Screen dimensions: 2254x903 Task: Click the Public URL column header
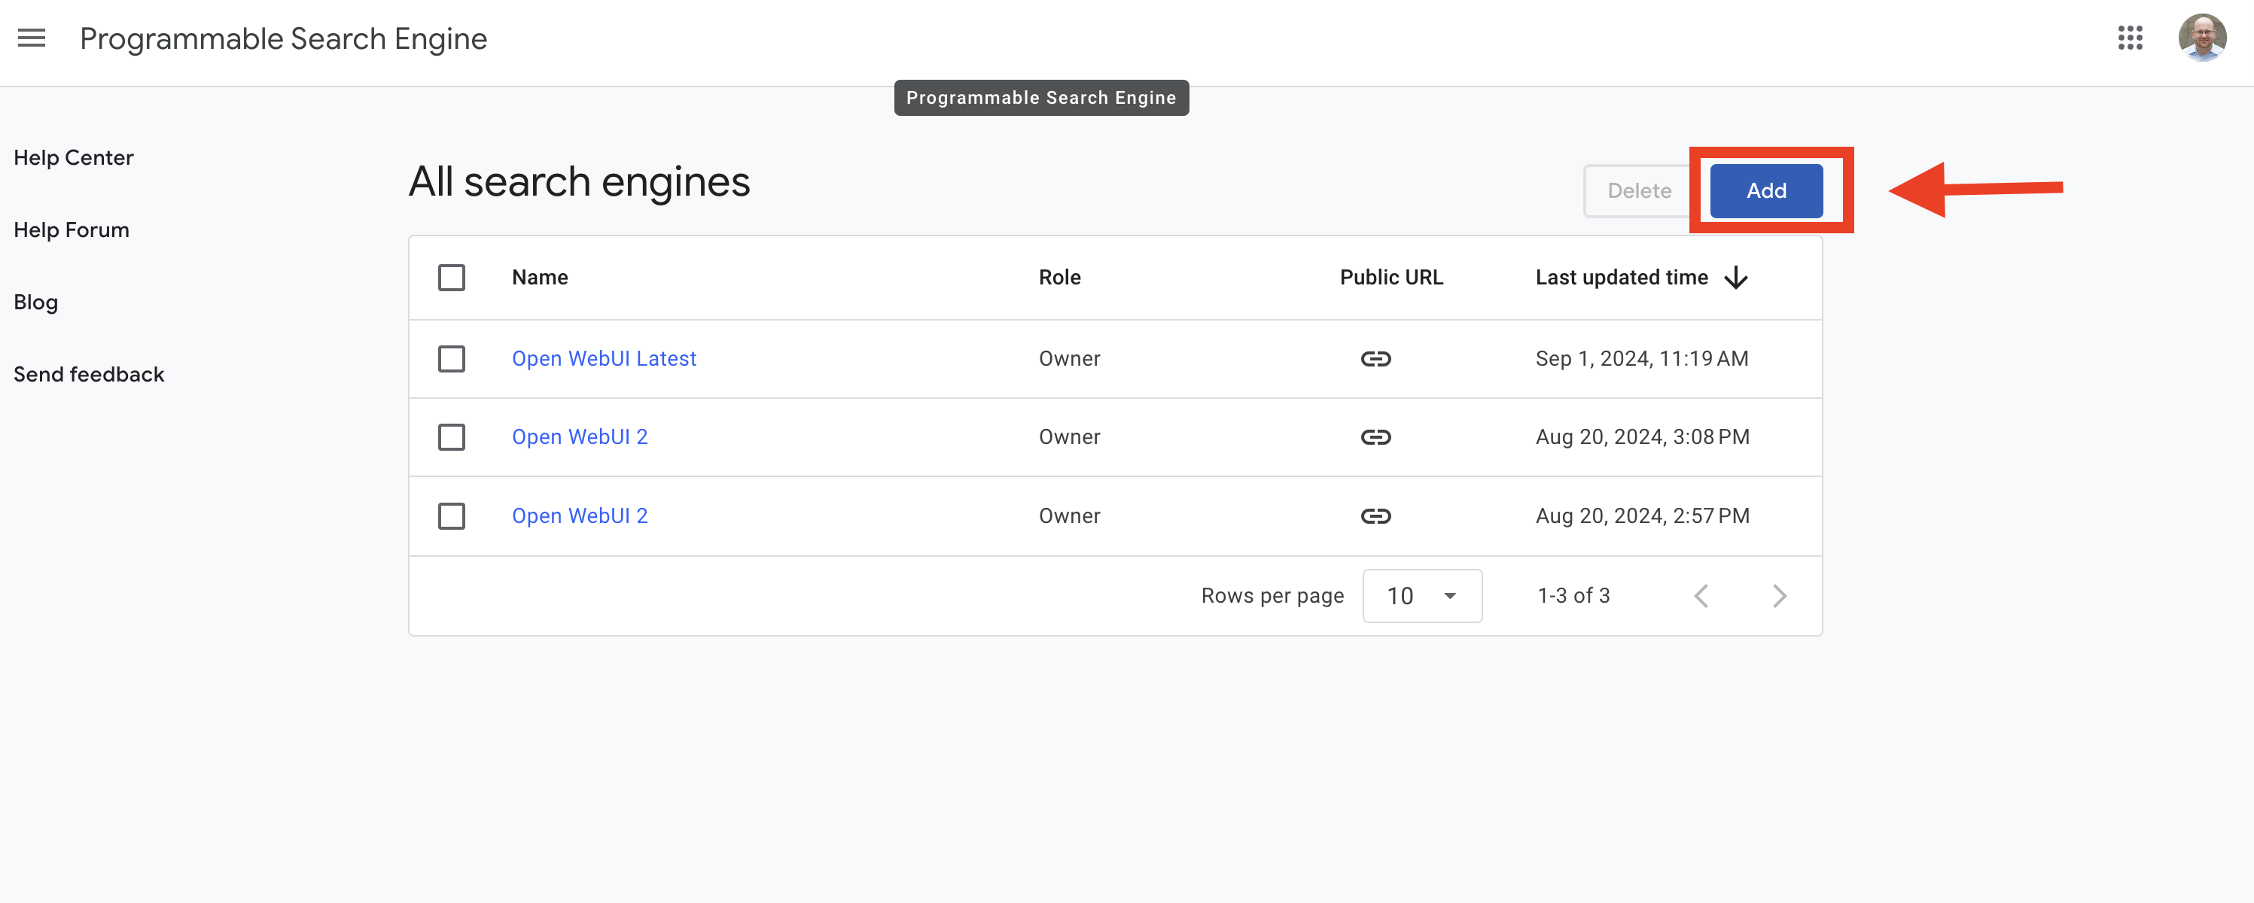pyautogui.click(x=1391, y=278)
